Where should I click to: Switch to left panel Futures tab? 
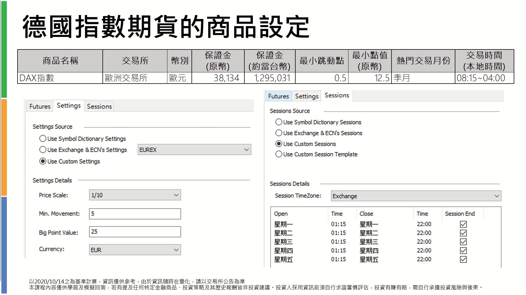tap(40, 106)
